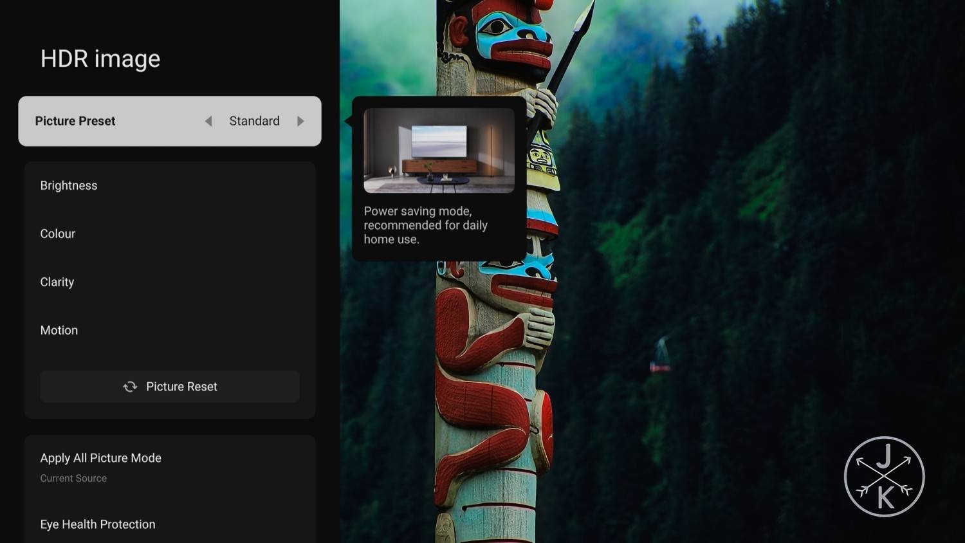Open the Clarity settings

[x=57, y=282]
